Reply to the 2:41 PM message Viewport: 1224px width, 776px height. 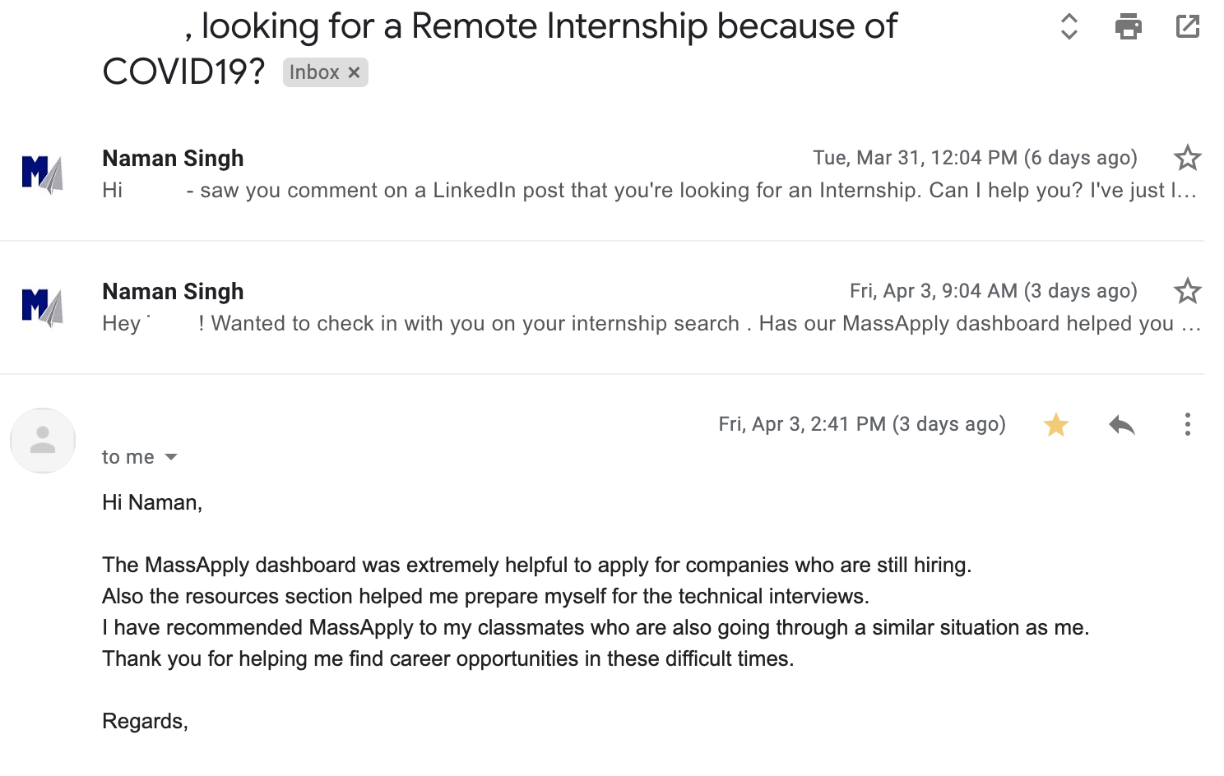tap(1121, 424)
